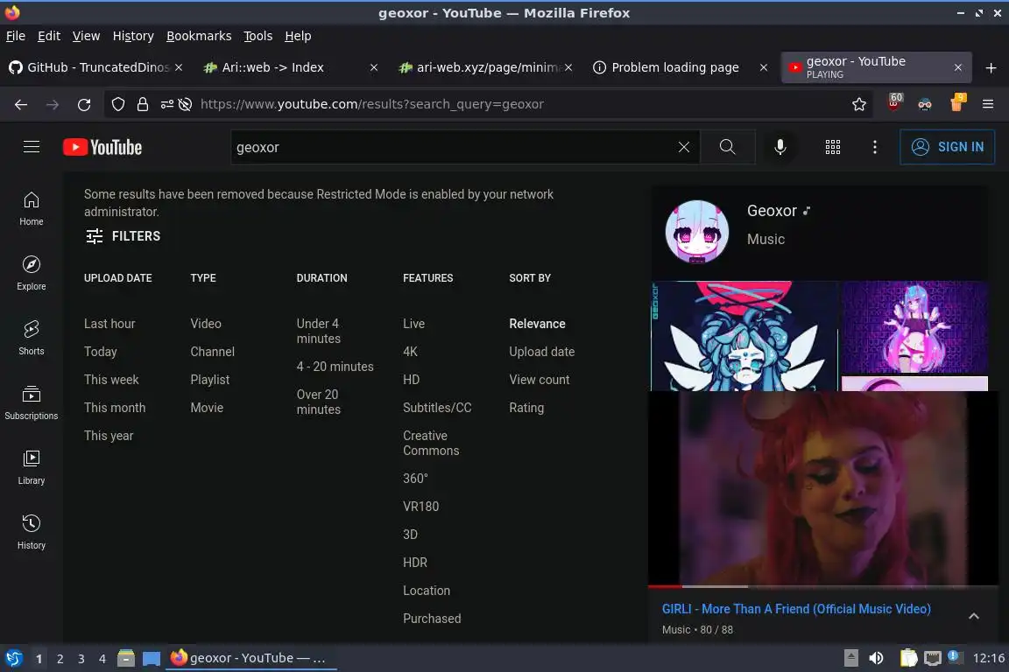Open the Edit menu
The image size is (1009, 672).
49,36
